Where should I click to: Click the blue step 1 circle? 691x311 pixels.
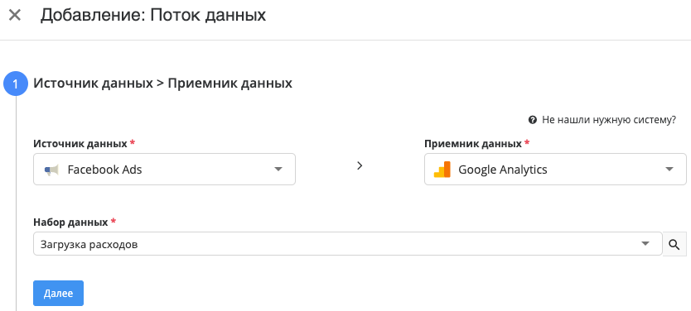point(16,84)
